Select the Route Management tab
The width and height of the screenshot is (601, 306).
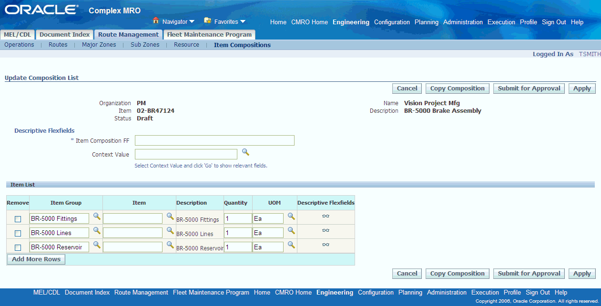click(x=128, y=35)
